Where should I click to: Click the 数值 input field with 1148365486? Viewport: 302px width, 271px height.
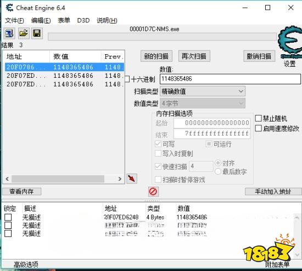(x=230, y=79)
